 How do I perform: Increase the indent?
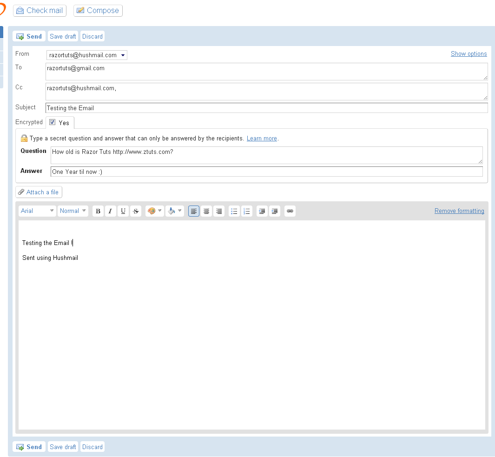(x=275, y=211)
